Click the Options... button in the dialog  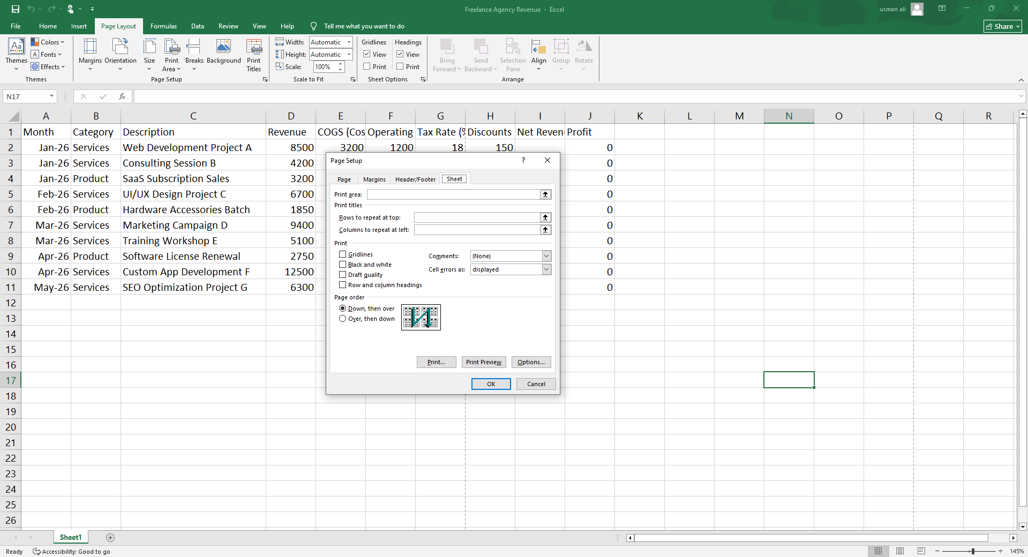[x=531, y=362]
